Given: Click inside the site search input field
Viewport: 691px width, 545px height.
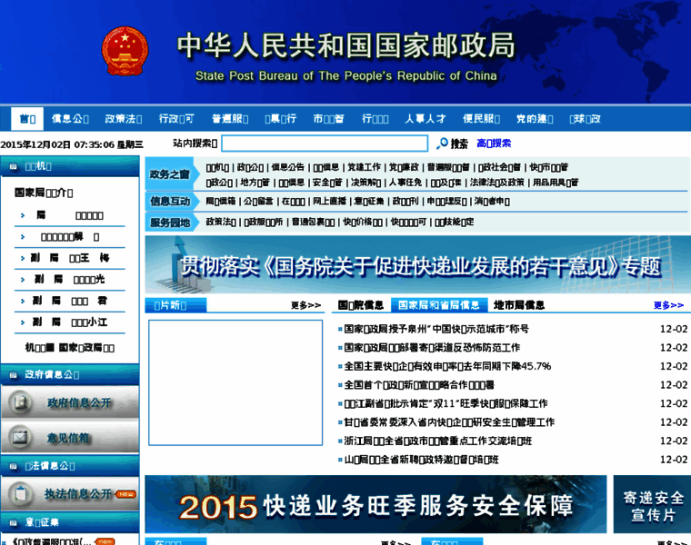Looking at the screenshot, I should point(325,144).
